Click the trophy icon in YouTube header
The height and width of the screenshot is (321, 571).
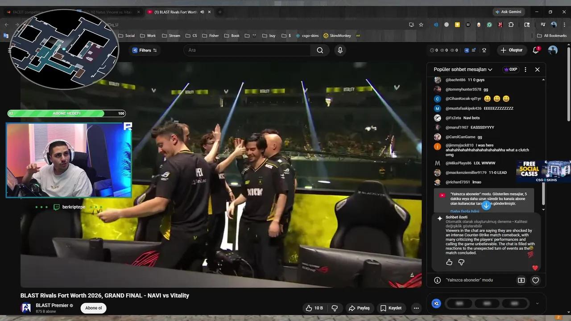point(484,50)
